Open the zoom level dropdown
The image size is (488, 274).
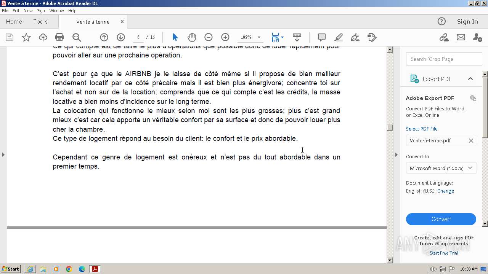(259, 37)
